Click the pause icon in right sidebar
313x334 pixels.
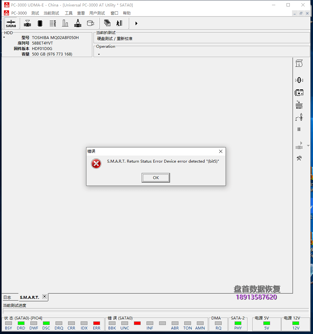point(299,129)
